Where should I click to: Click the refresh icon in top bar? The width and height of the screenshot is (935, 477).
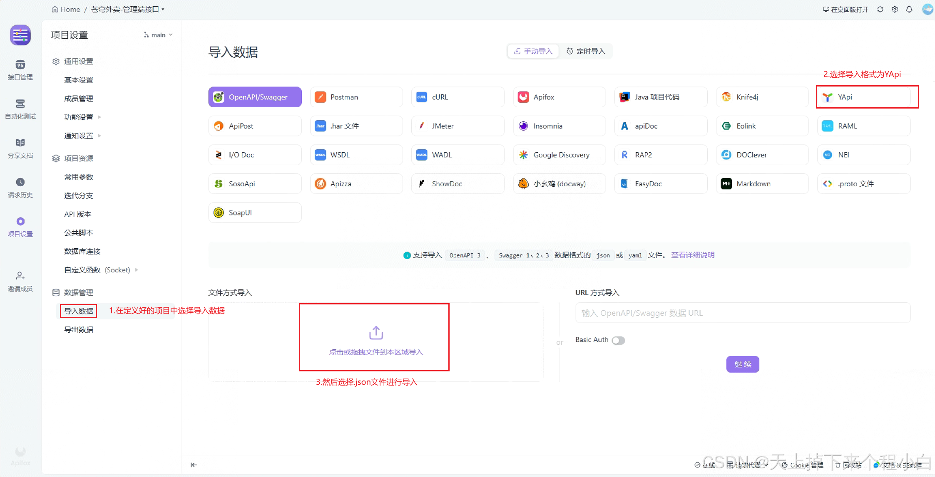880,9
